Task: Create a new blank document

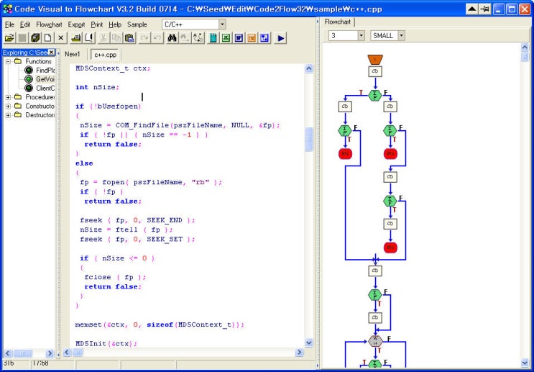Action: (x=48, y=38)
